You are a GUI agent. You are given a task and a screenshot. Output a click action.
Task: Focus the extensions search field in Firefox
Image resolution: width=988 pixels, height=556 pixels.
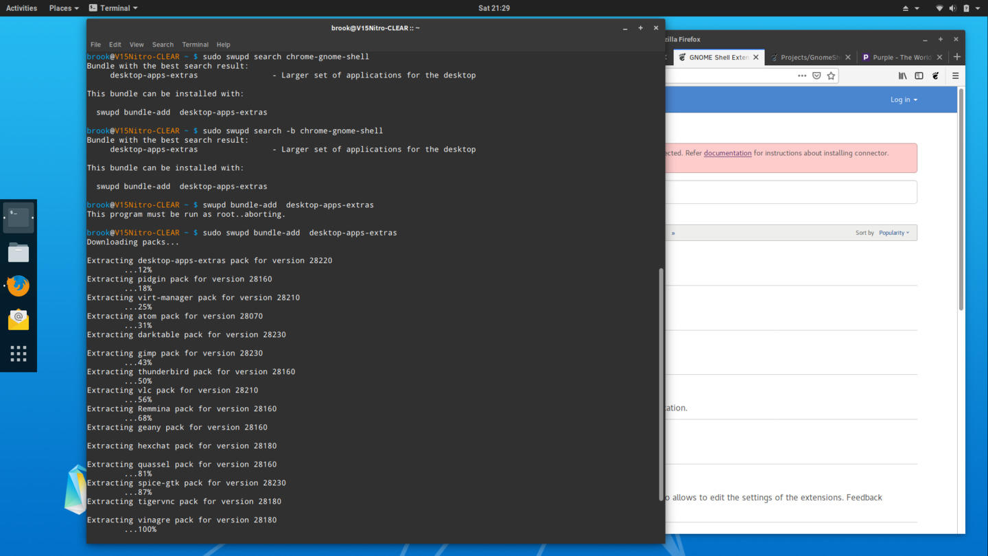click(790, 192)
